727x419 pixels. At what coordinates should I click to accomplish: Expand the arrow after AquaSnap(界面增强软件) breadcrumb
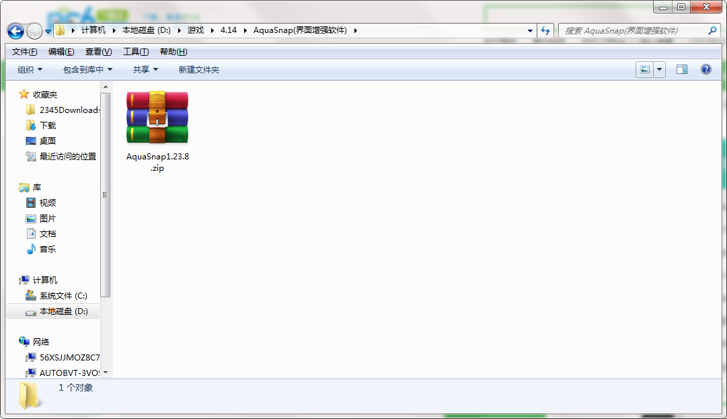[356, 30]
